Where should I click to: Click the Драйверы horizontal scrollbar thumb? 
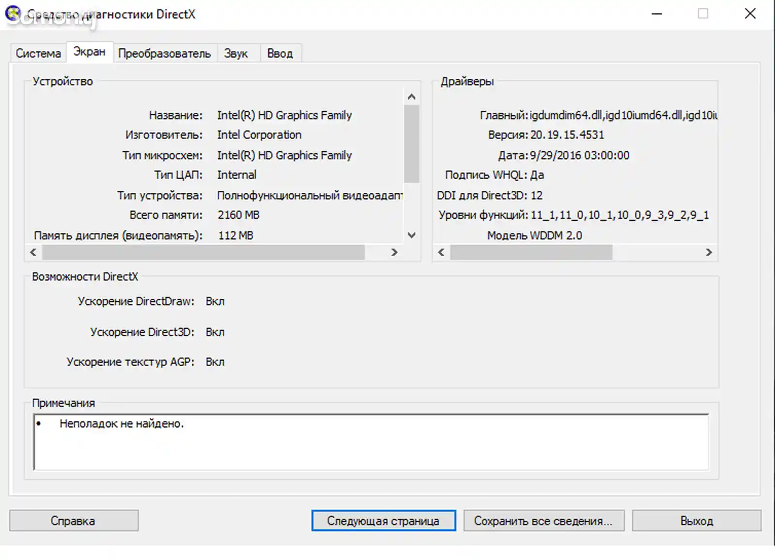pos(531,252)
